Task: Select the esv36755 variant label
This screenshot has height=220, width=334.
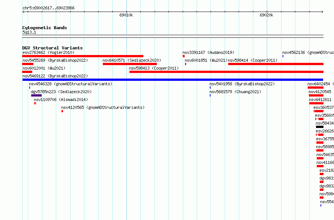Action: [325, 139]
